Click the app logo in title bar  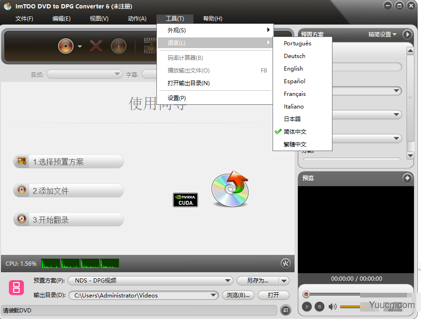pos(7,6)
